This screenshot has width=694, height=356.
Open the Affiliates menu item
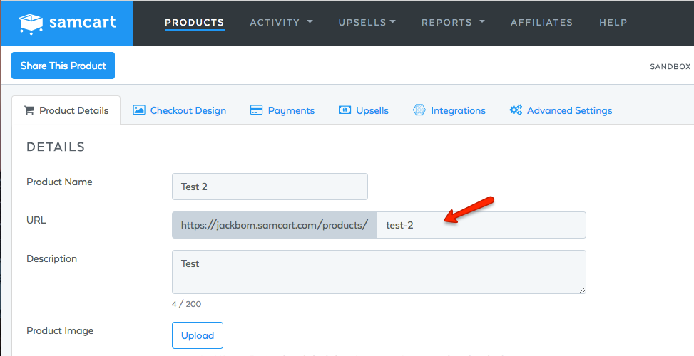[x=542, y=23]
